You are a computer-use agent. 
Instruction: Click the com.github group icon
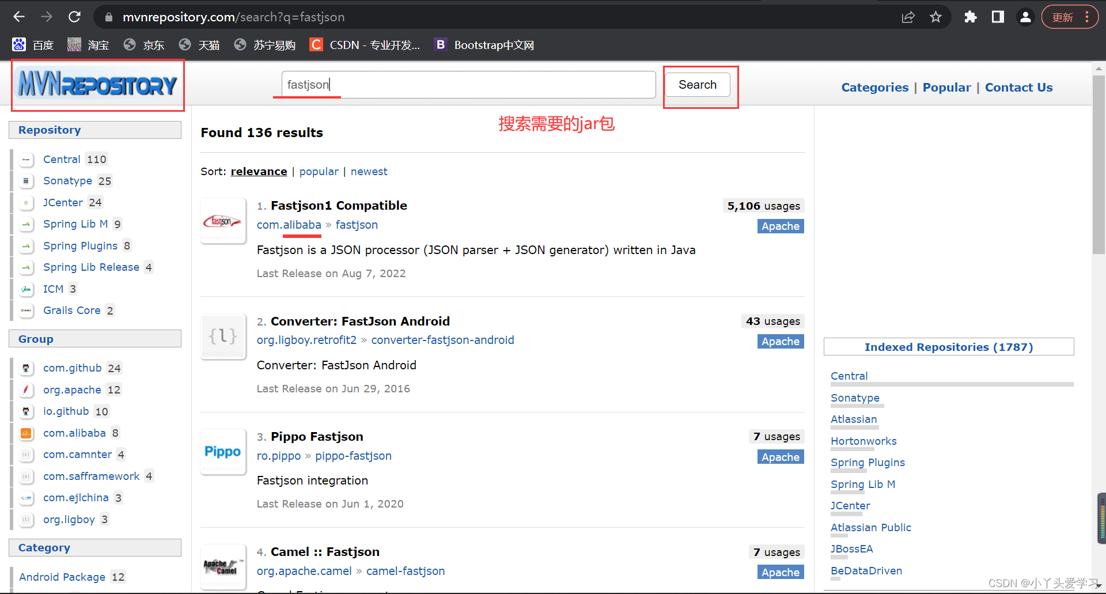[26, 368]
